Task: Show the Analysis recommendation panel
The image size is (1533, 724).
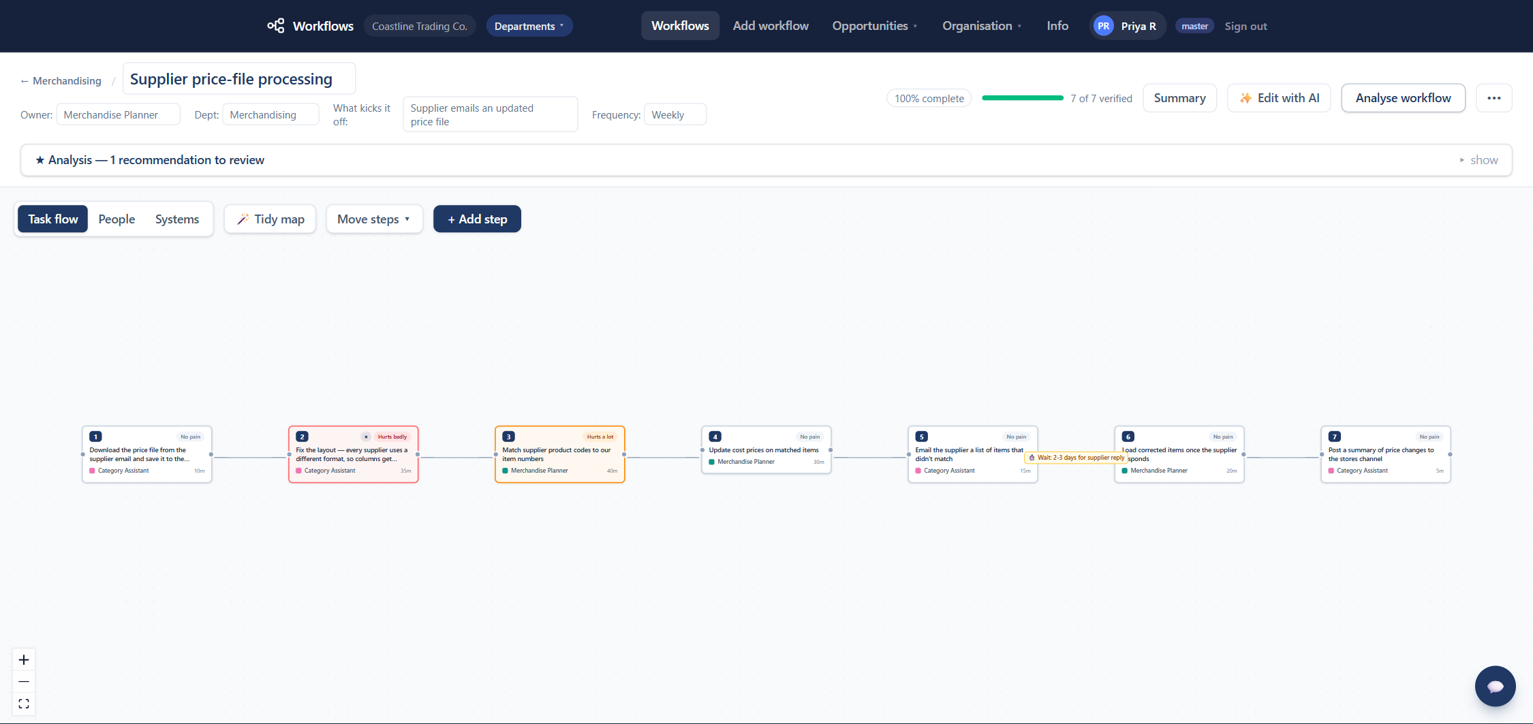Action: point(1478,160)
